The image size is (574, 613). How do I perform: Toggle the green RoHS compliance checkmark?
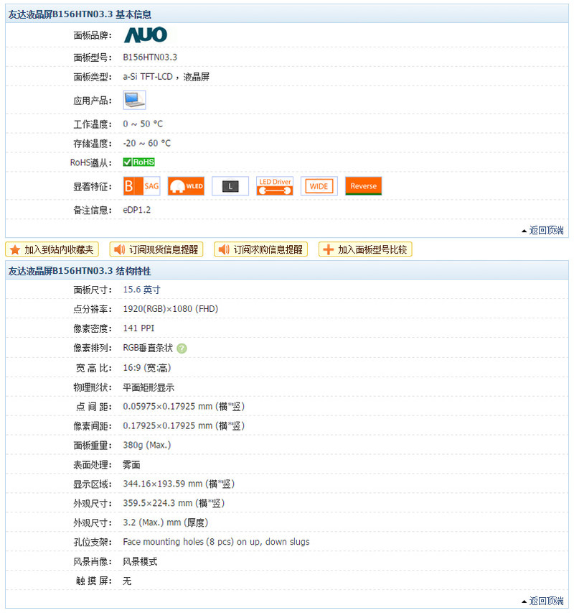(128, 162)
